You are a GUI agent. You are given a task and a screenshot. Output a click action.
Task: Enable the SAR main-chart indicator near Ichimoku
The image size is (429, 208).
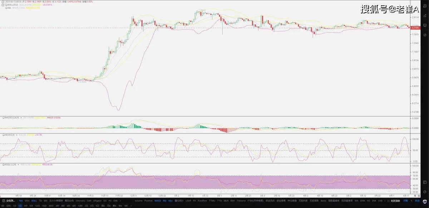coord(89,201)
